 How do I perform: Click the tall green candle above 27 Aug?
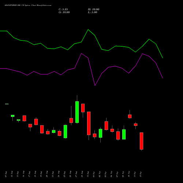tap(77, 112)
